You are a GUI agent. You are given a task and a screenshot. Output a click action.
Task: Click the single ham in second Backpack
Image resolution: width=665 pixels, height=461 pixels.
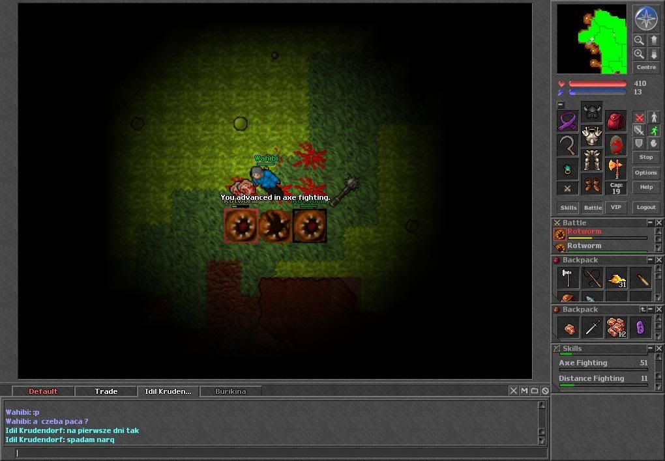point(568,328)
